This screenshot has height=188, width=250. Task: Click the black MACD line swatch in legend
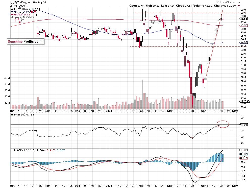(12, 150)
